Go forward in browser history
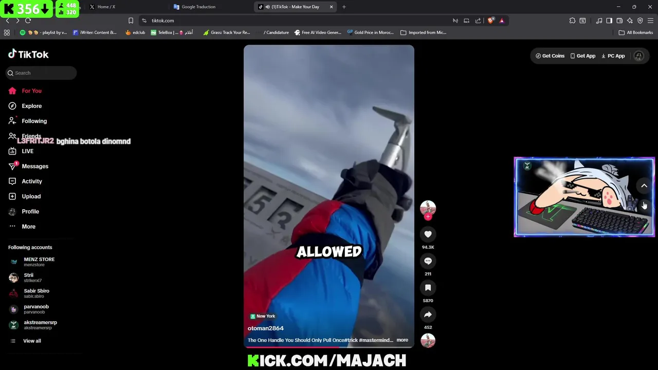The image size is (658, 370). [17, 21]
